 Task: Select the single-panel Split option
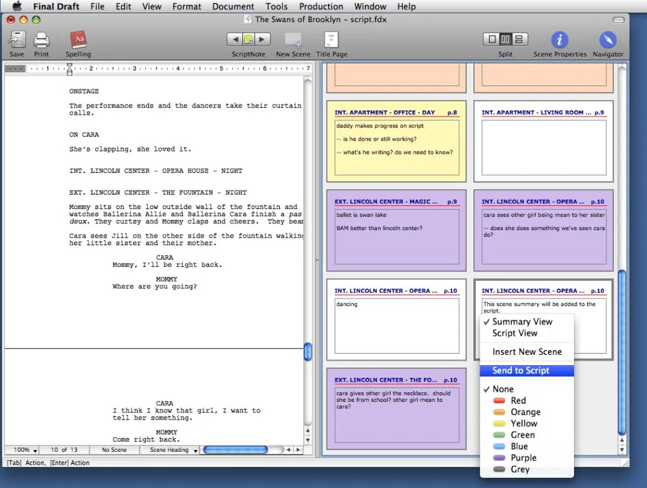[492, 39]
